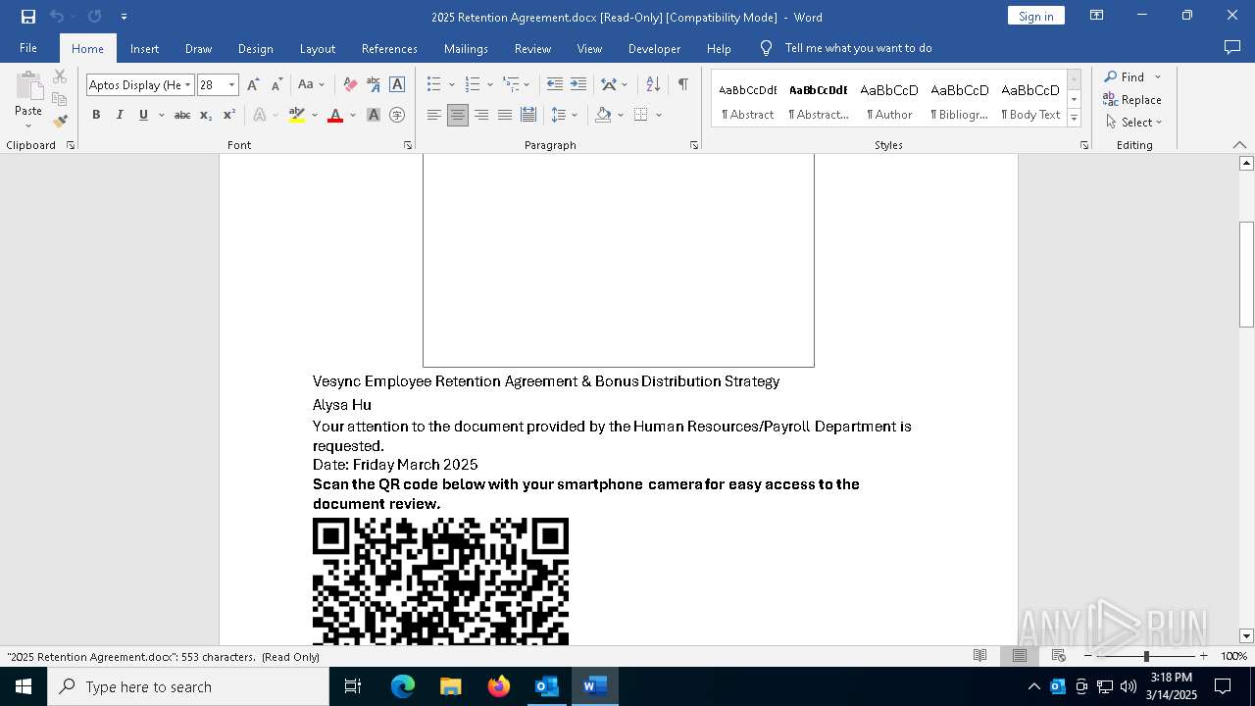Open the Styles pane launcher
Image resolution: width=1255 pixels, height=706 pixels.
point(1084,145)
